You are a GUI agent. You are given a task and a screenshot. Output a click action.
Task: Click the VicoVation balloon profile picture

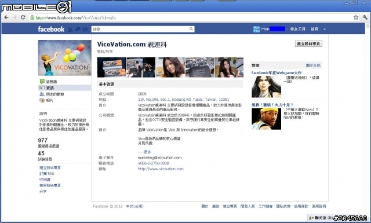point(64,58)
